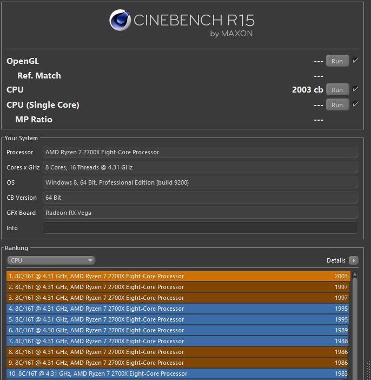Select ranking entry 8 scoring 1986
This screenshot has width=371, height=380.
coord(177,352)
